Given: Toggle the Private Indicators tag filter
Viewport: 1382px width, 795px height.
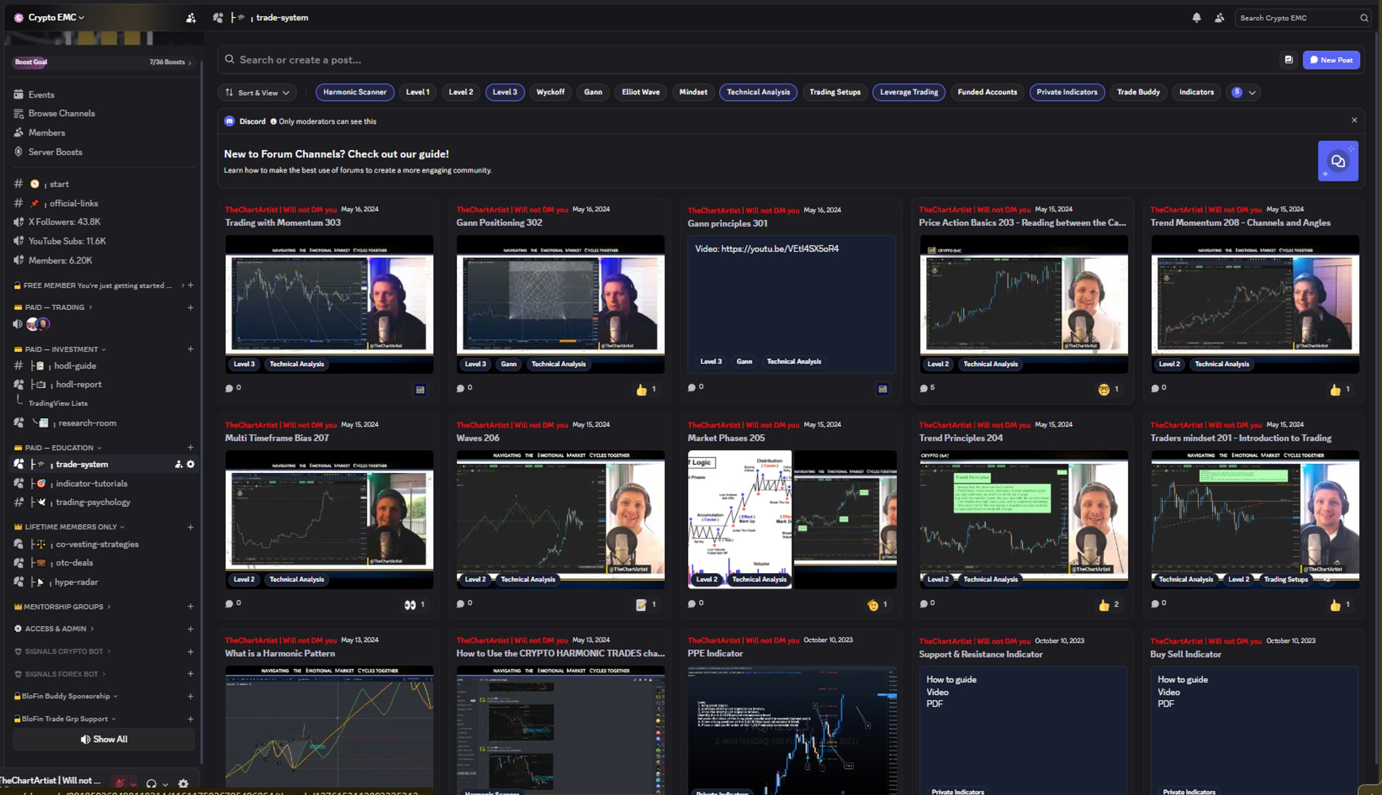Looking at the screenshot, I should tap(1066, 92).
